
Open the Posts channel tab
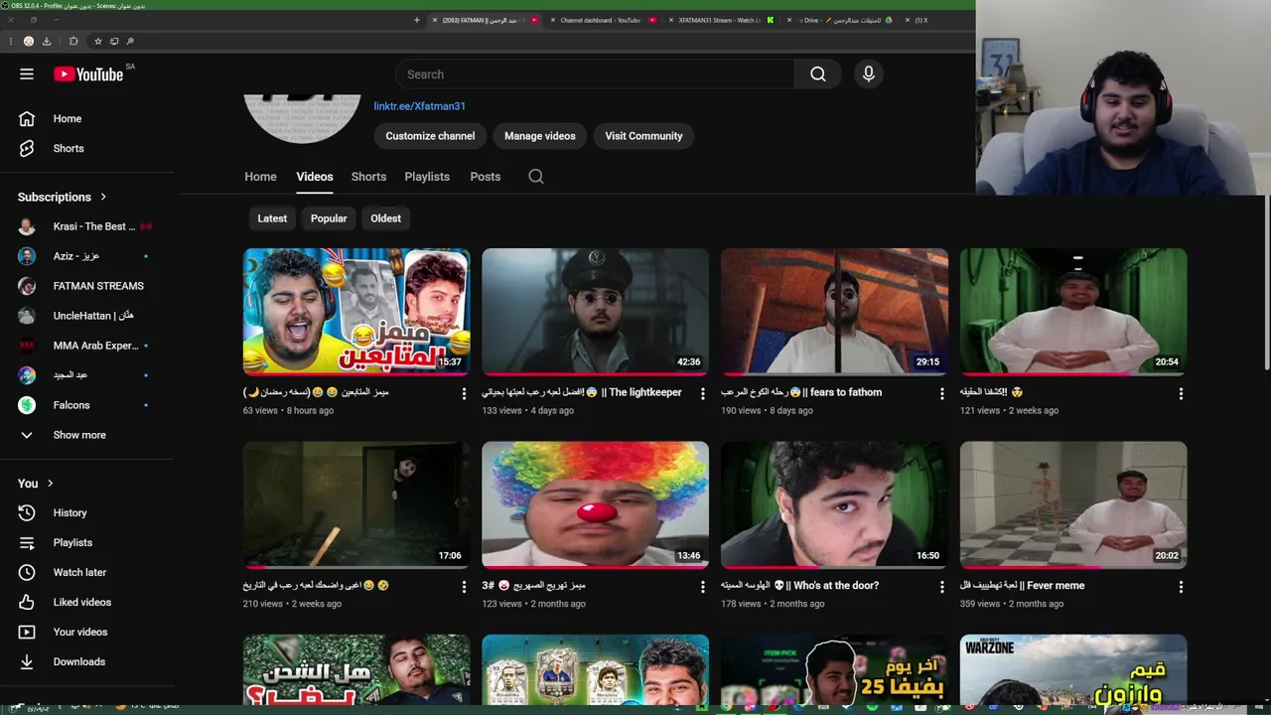point(485,177)
